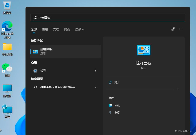
Task: Switch to the 网页 tab
Action: (x=67, y=30)
